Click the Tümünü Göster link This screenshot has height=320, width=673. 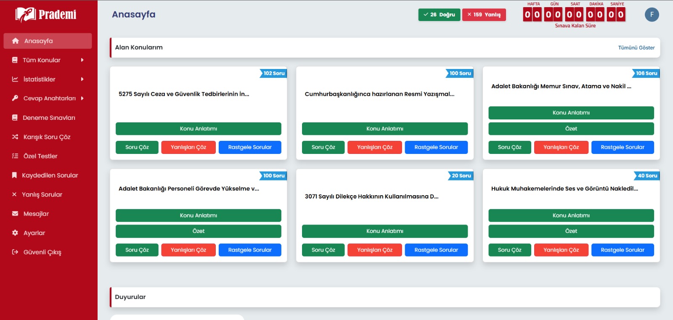tap(636, 48)
